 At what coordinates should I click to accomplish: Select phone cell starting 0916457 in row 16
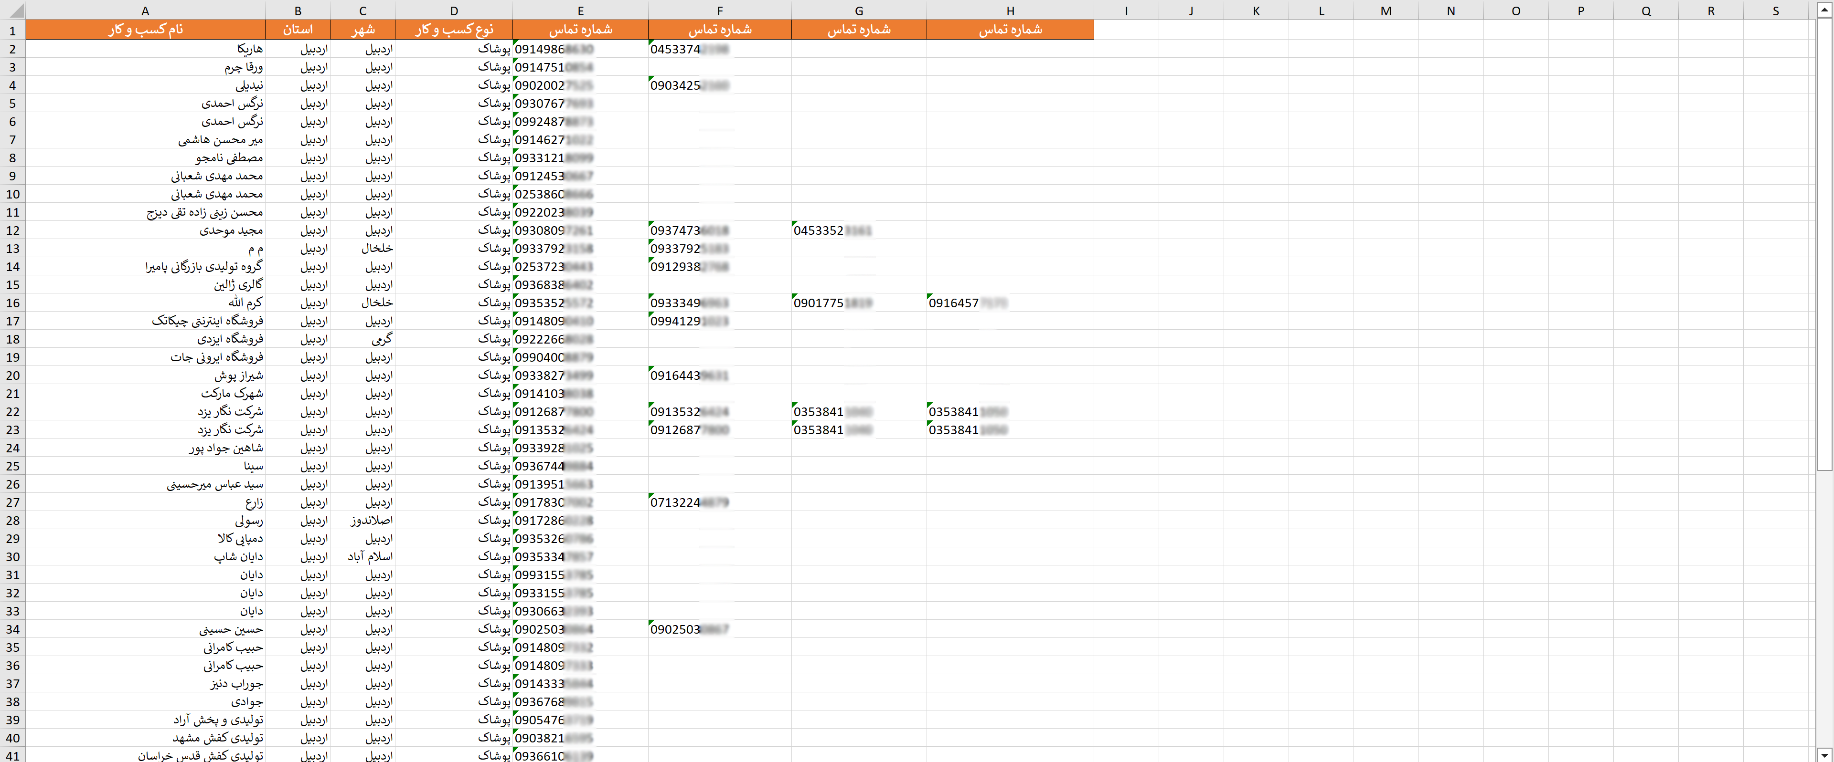1010,303
